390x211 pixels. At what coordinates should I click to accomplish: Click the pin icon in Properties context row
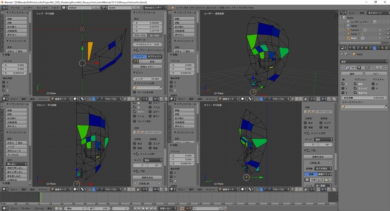pyautogui.click(x=342, y=54)
